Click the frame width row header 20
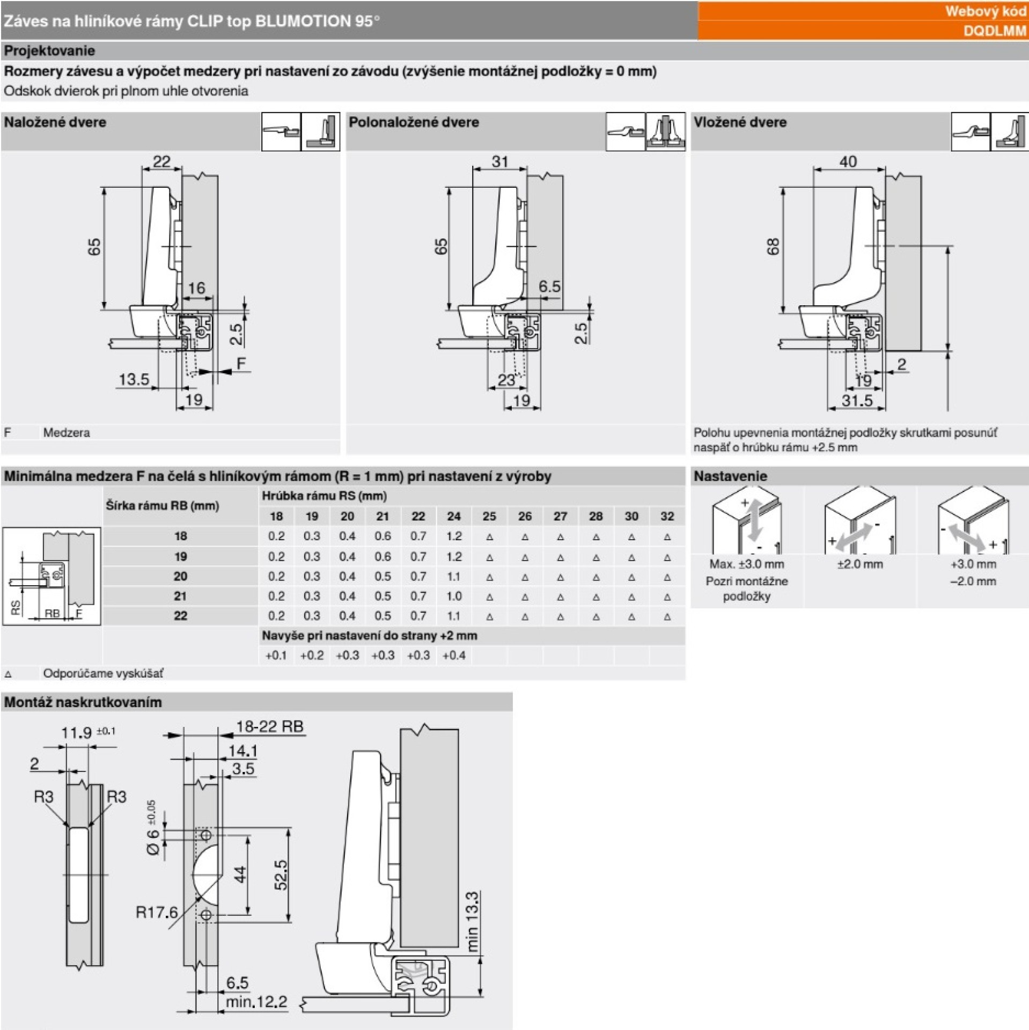This screenshot has width=1029, height=1030. tap(180, 576)
